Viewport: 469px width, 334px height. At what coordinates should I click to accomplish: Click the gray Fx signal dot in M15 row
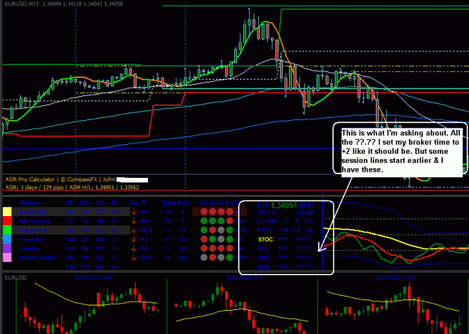coord(221,230)
